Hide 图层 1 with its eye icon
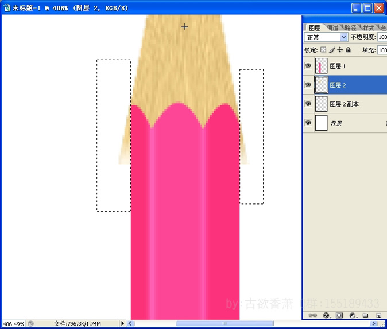This screenshot has width=387, height=329. click(x=308, y=66)
